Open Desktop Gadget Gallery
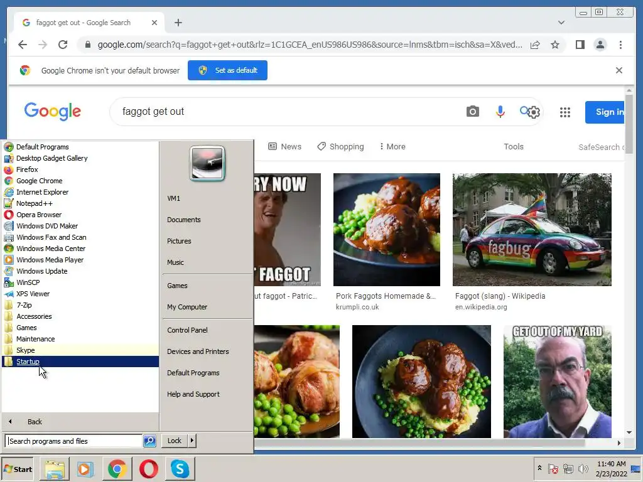 click(x=81, y=158)
